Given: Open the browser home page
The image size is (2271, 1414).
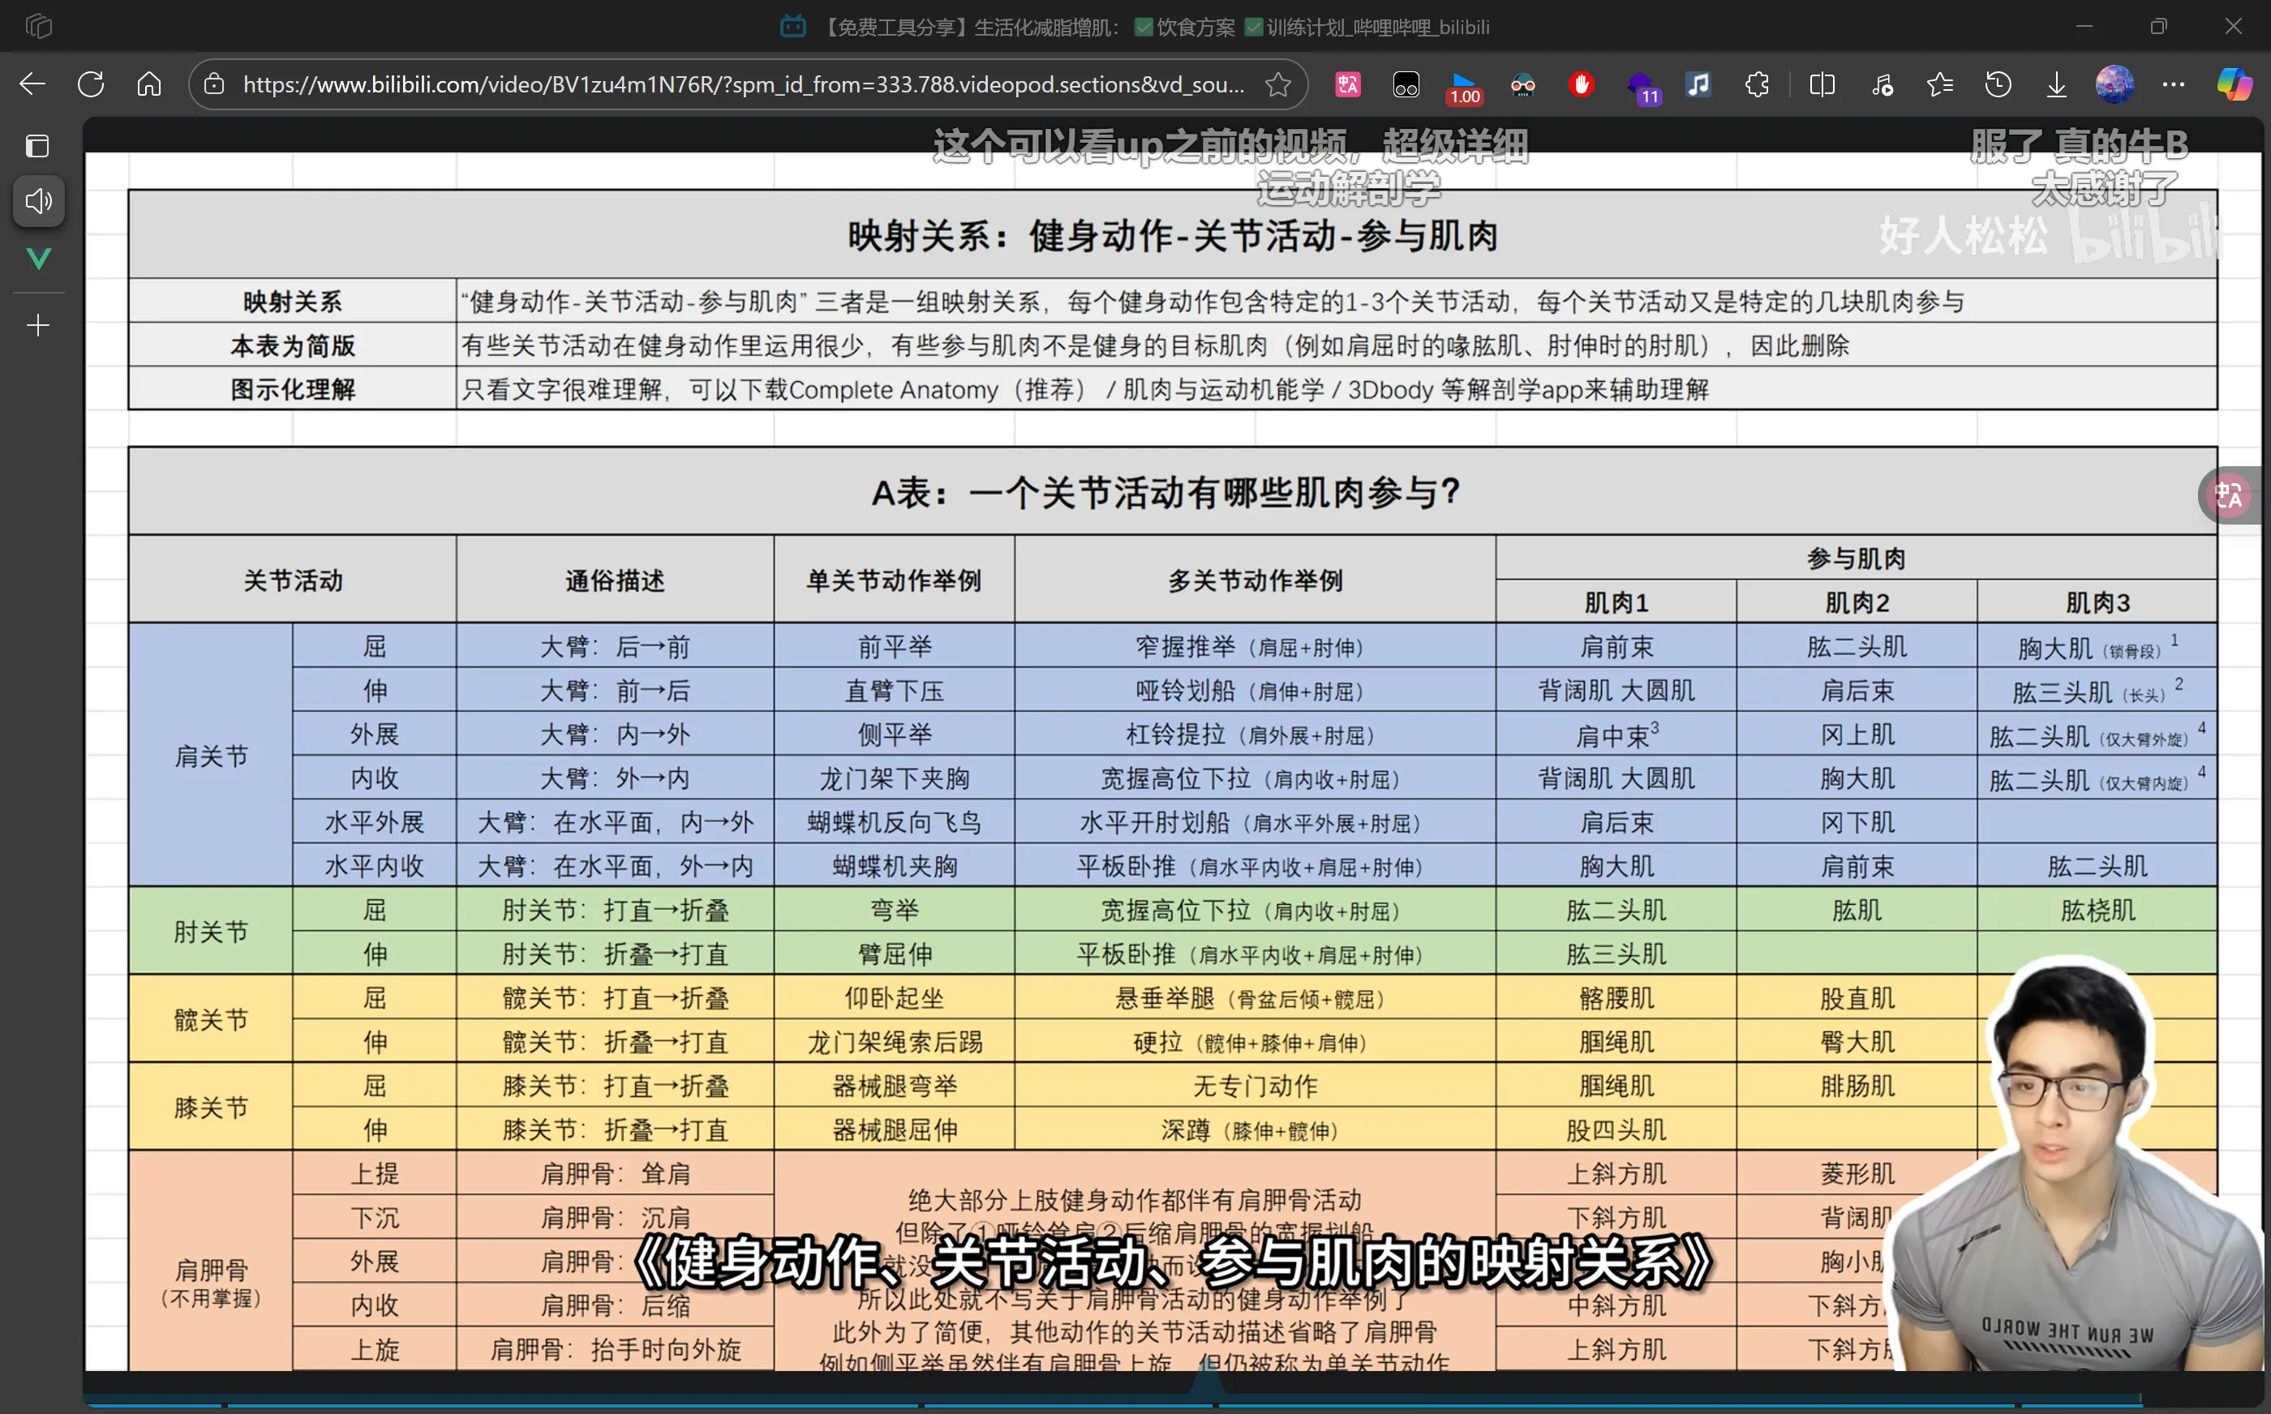Looking at the screenshot, I should pos(148,84).
